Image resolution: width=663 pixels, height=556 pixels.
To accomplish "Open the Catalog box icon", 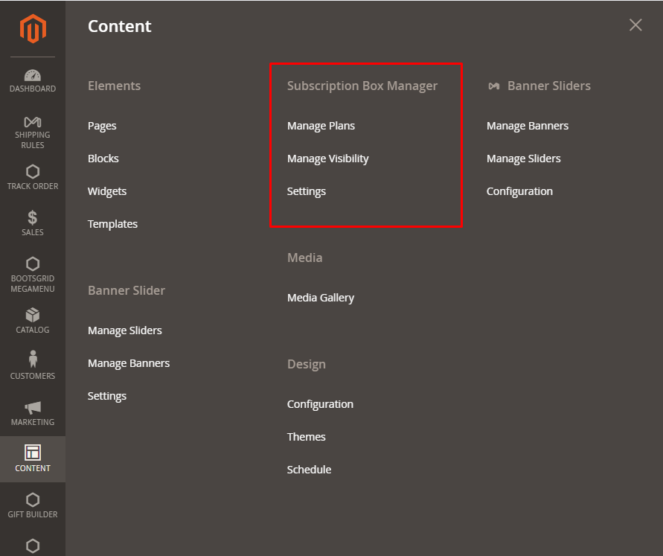I will pyautogui.click(x=33, y=315).
